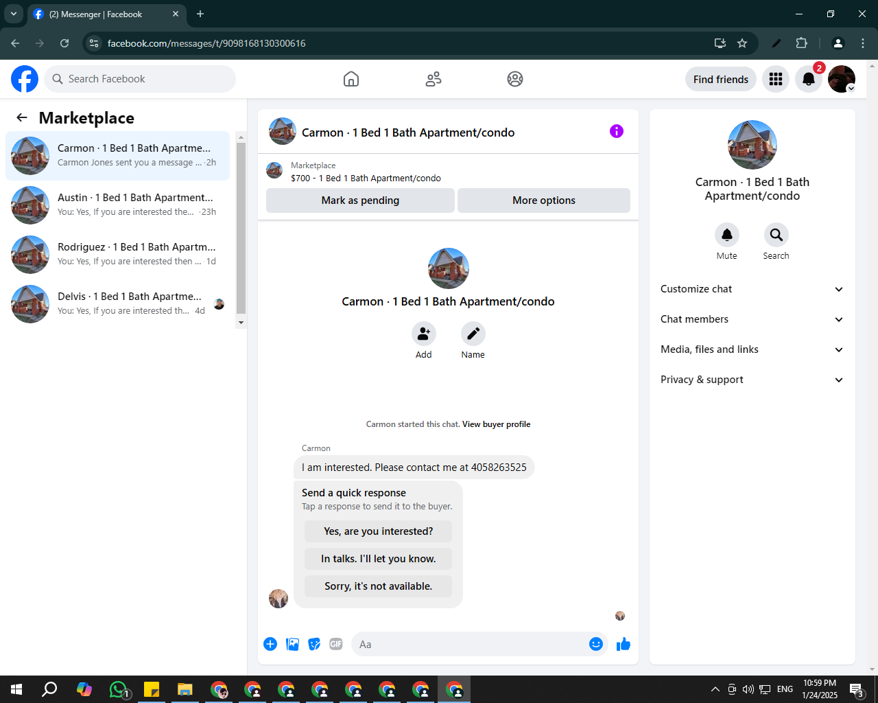The height and width of the screenshot is (703, 878).
Task: Open the Delvis conversation in the list
Action: pos(118,304)
